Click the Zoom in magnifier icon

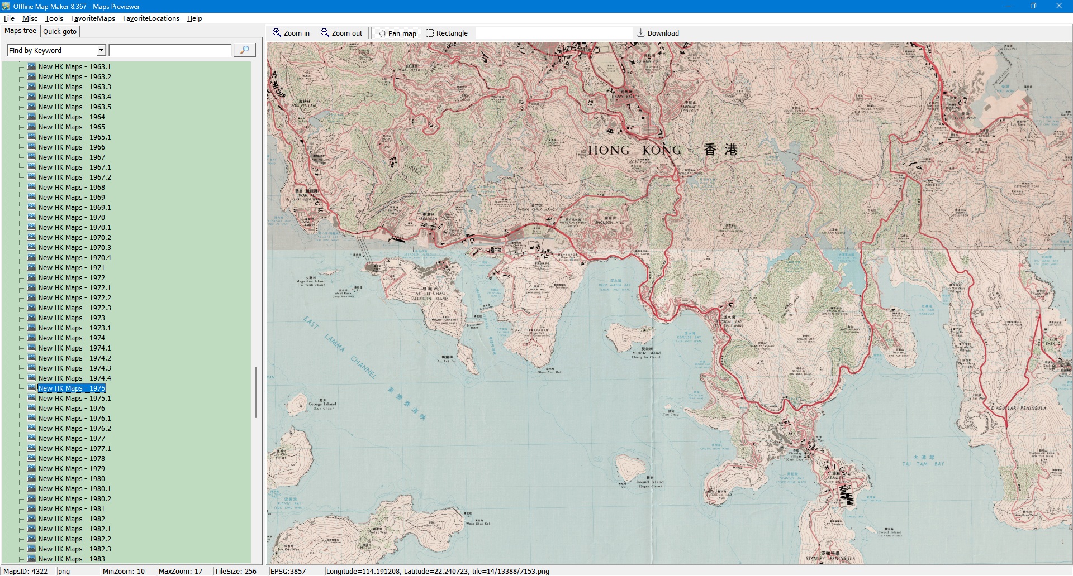[277, 33]
